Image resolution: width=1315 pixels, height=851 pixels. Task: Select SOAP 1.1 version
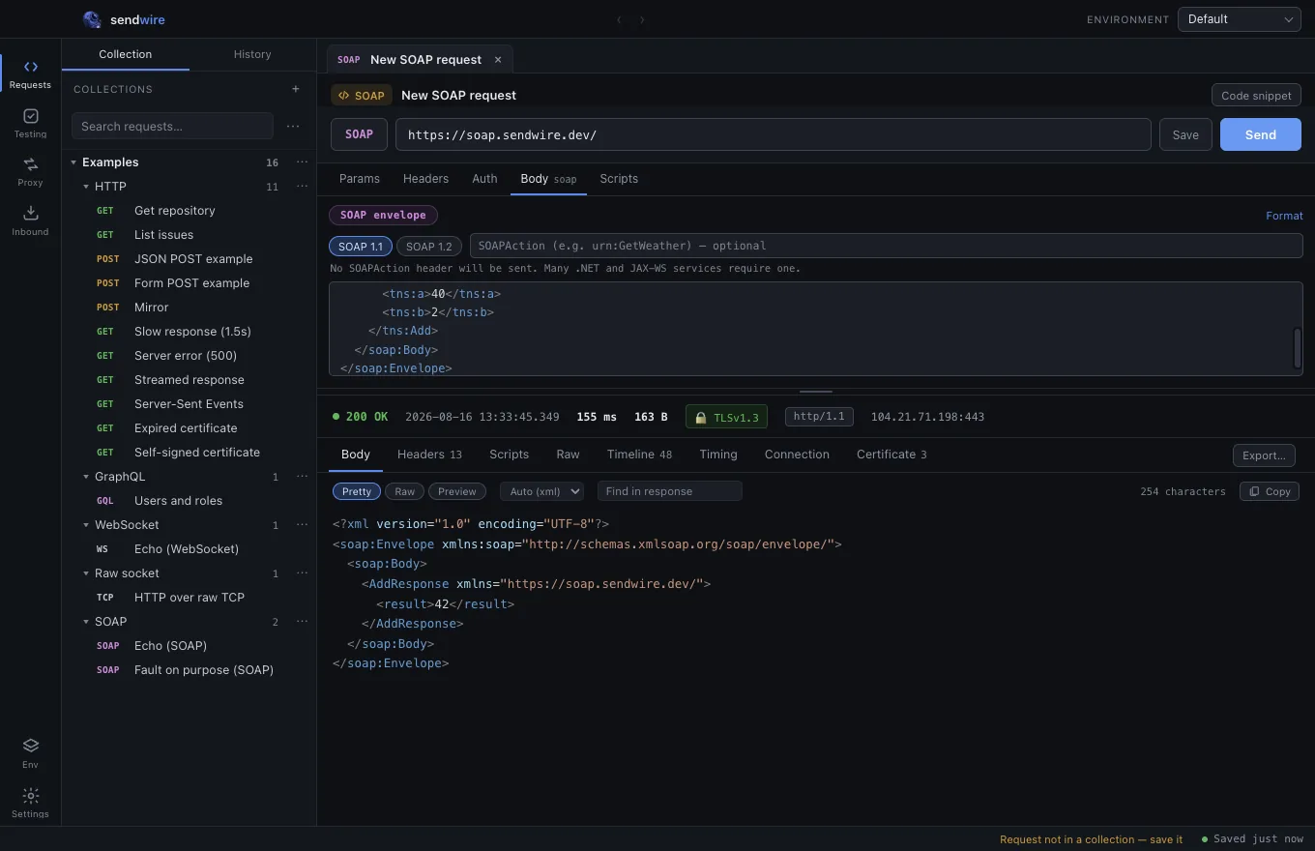tap(361, 247)
